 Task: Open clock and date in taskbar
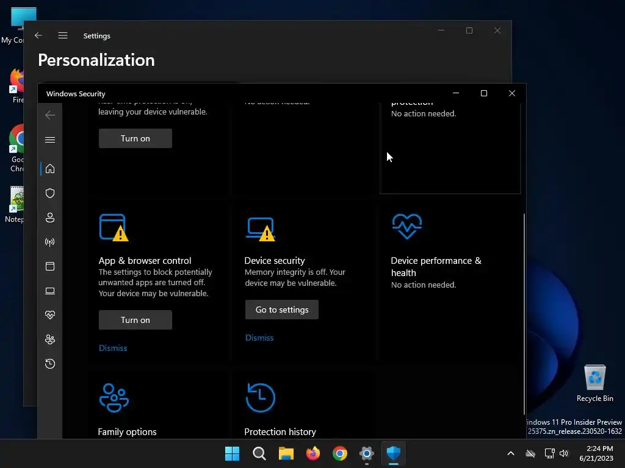point(596,453)
